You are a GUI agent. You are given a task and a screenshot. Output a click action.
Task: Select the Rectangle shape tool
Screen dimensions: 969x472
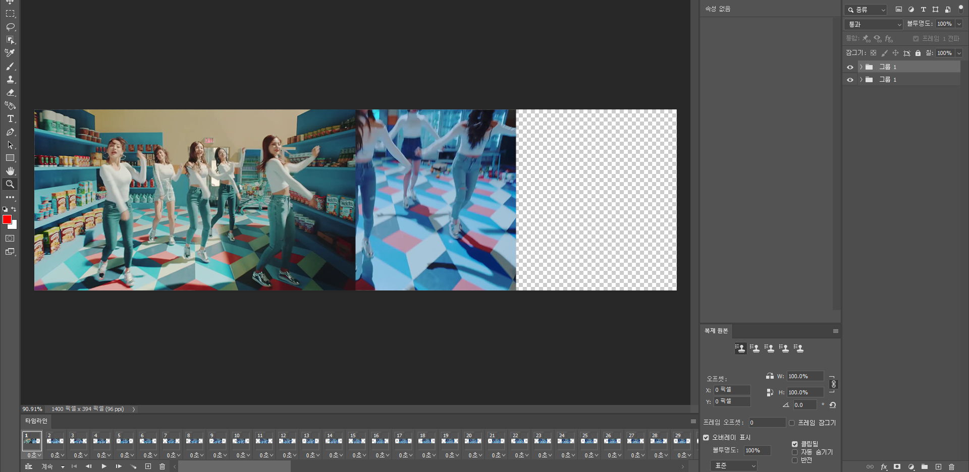click(x=10, y=158)
